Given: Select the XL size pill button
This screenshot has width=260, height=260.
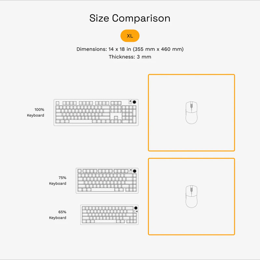Looking at the screenshot, I should 130,36.
